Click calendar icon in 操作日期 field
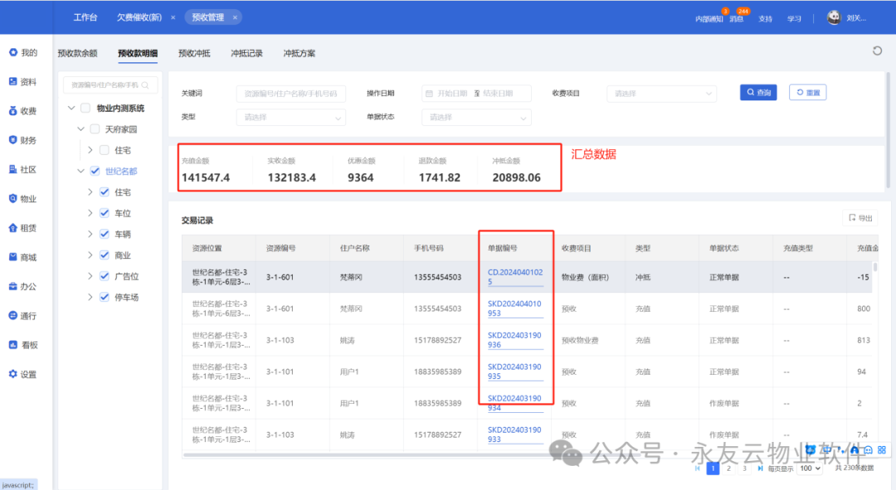 tap(429, 93)
